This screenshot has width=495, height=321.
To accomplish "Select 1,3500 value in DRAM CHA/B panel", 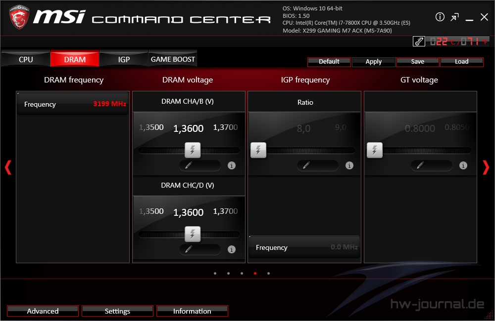I will [x=151, y=127].
